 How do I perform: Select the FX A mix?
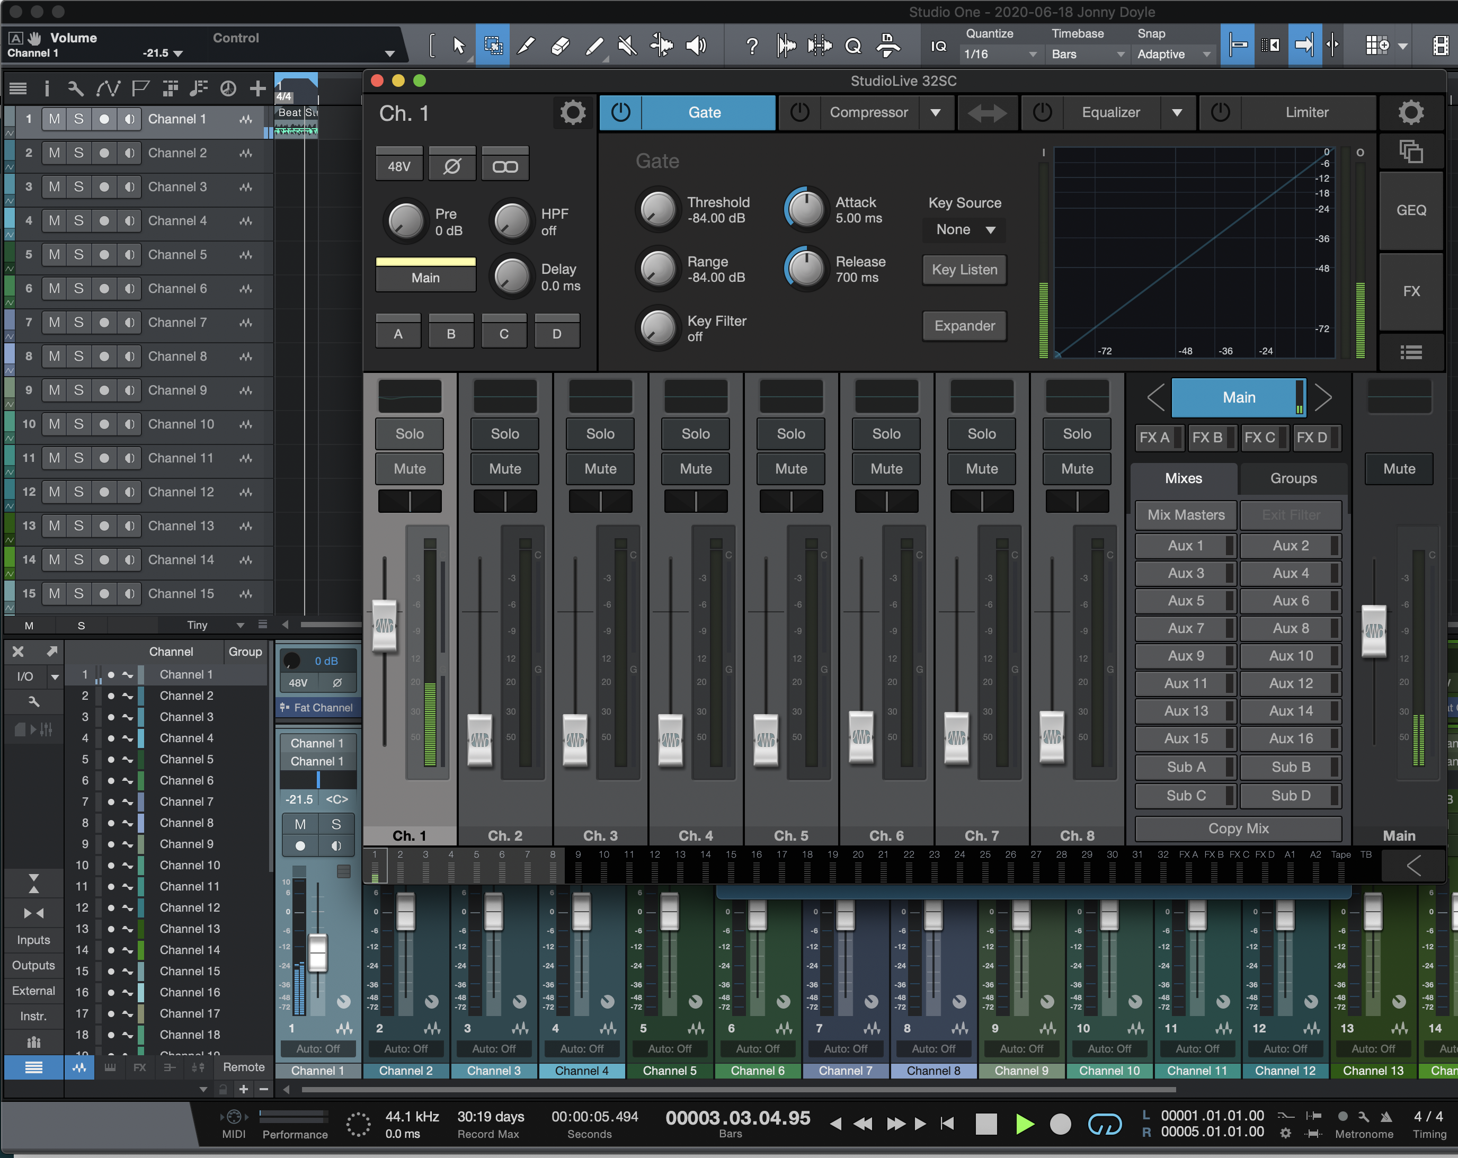(x=1159, y=438)
